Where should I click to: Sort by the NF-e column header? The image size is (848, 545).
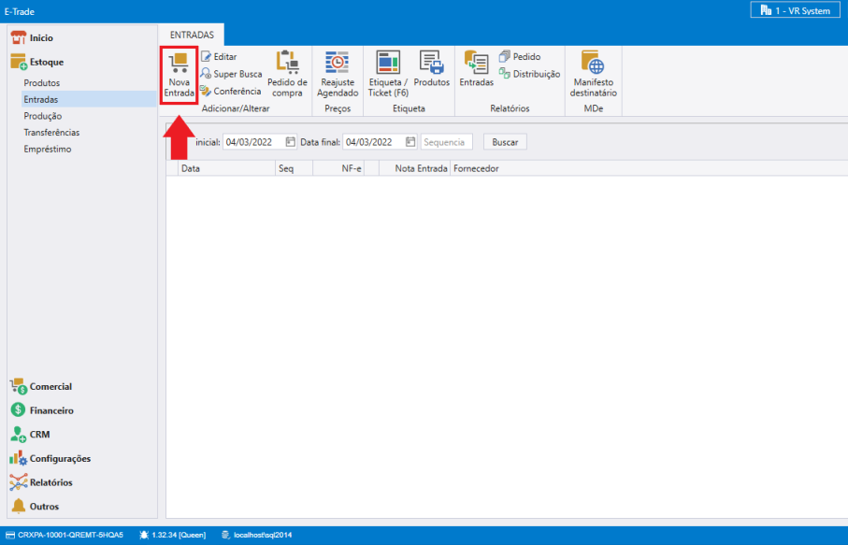[338, 168]
